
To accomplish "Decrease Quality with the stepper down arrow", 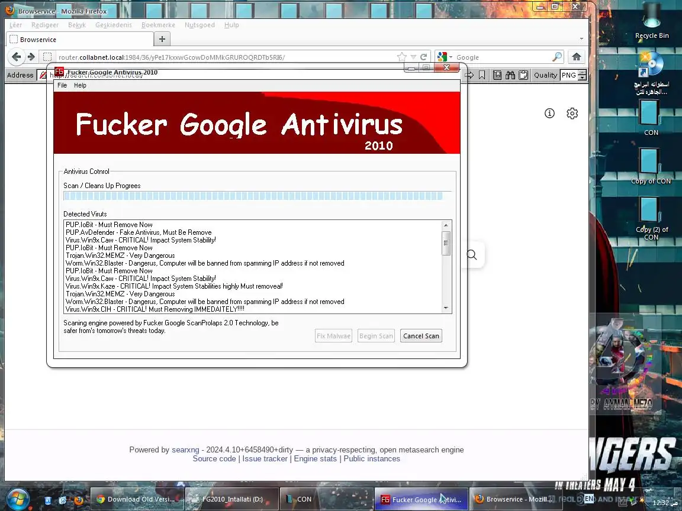I will click(583, 78).
